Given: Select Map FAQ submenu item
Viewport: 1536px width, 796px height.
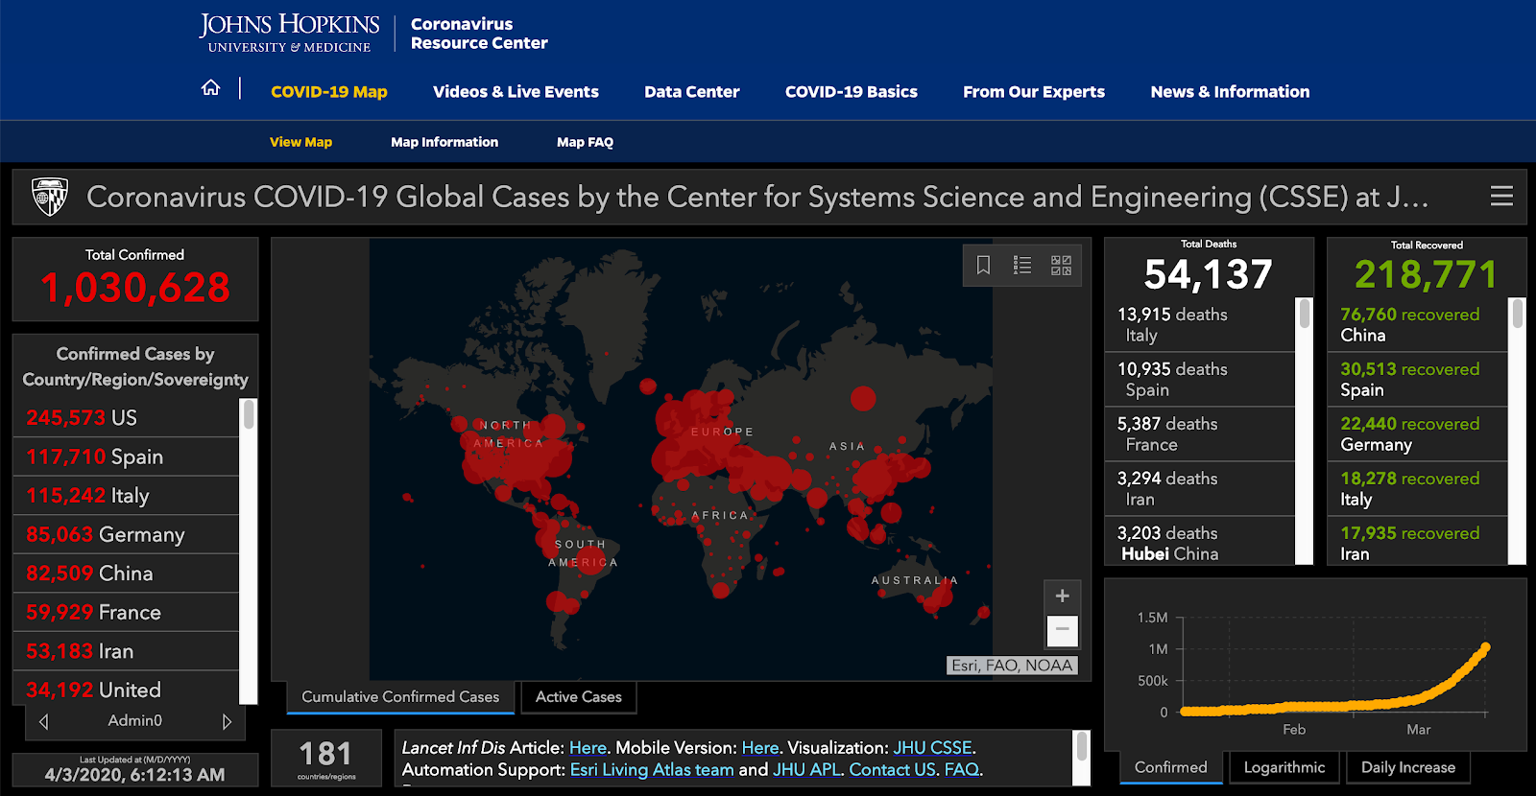Looking at the screenshot, I should pos(585,142).
